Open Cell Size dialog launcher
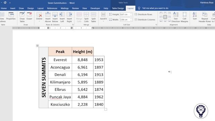 pyautogui.click(x=156, y=25)
